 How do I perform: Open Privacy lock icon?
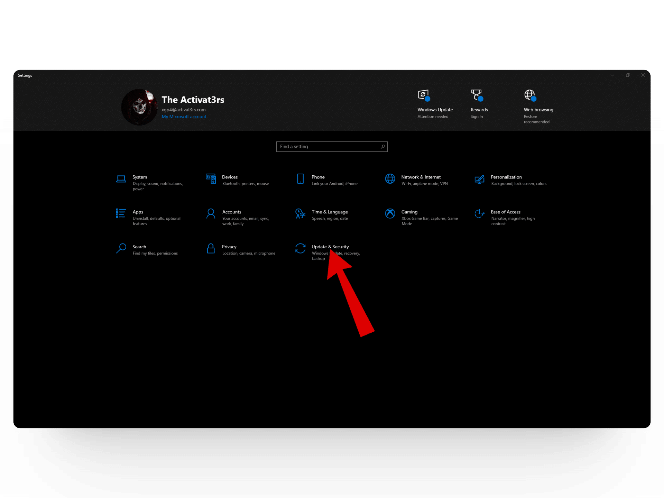click(211, 248)
